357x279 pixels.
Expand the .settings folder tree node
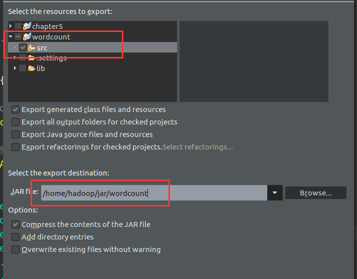coord(15,57)
